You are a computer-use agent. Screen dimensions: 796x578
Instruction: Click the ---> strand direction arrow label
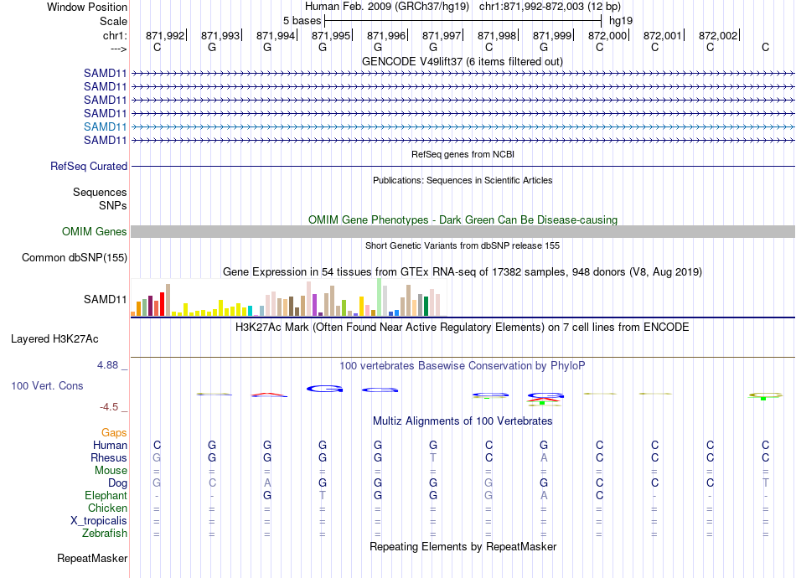[x=118, y=49]
